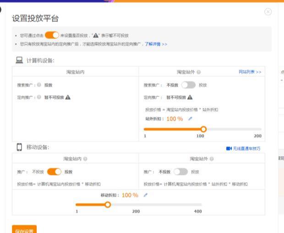This screenshot has height=233, width=284.
Task: Click the 站外折扣 100 % value
Action: coord(175,119)
